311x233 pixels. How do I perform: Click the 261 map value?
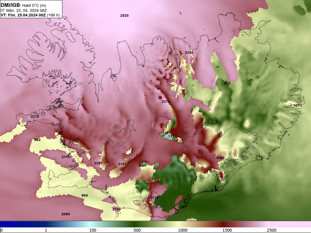(x=143, y=166)
